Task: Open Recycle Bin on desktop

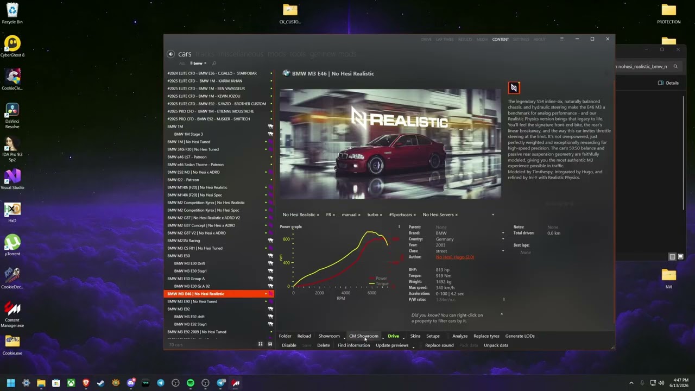Action: point(12,14)
